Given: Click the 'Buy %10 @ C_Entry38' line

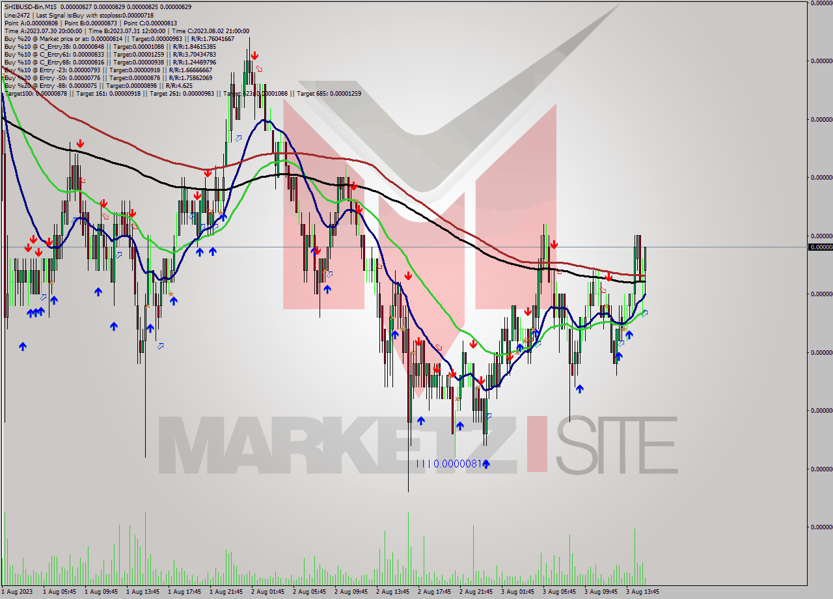Looking at the screenshot, I should click(110, 47).
